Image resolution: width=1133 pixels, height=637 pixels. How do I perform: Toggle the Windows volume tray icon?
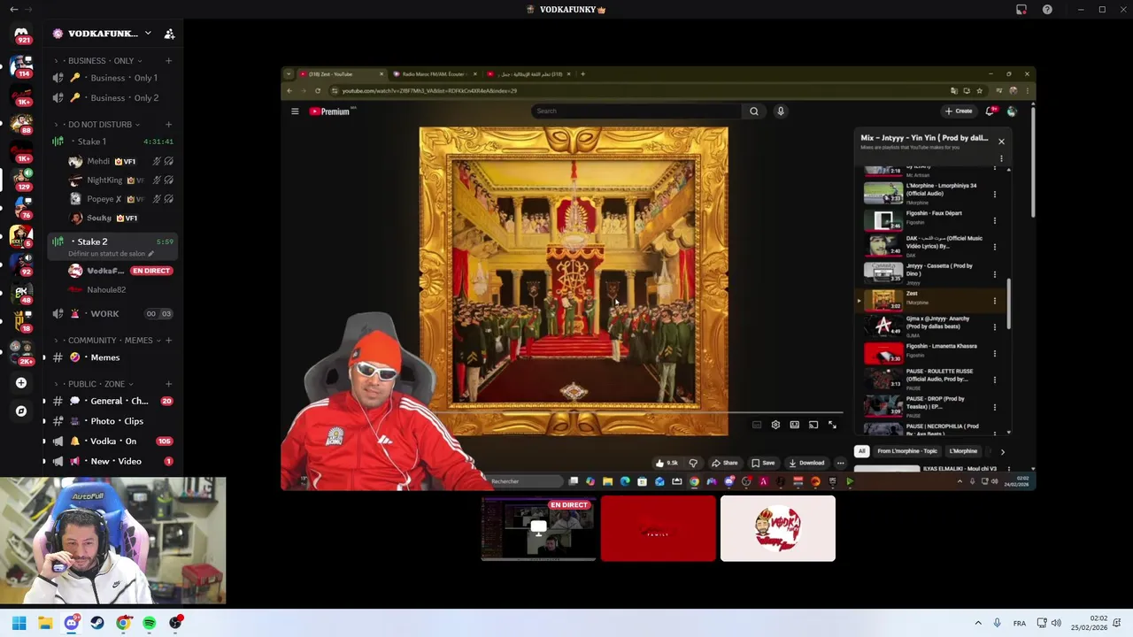tap(1056, 623)
